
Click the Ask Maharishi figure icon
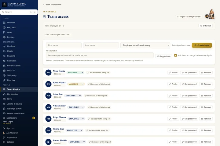pyautogui.click(x=4, y=133)
